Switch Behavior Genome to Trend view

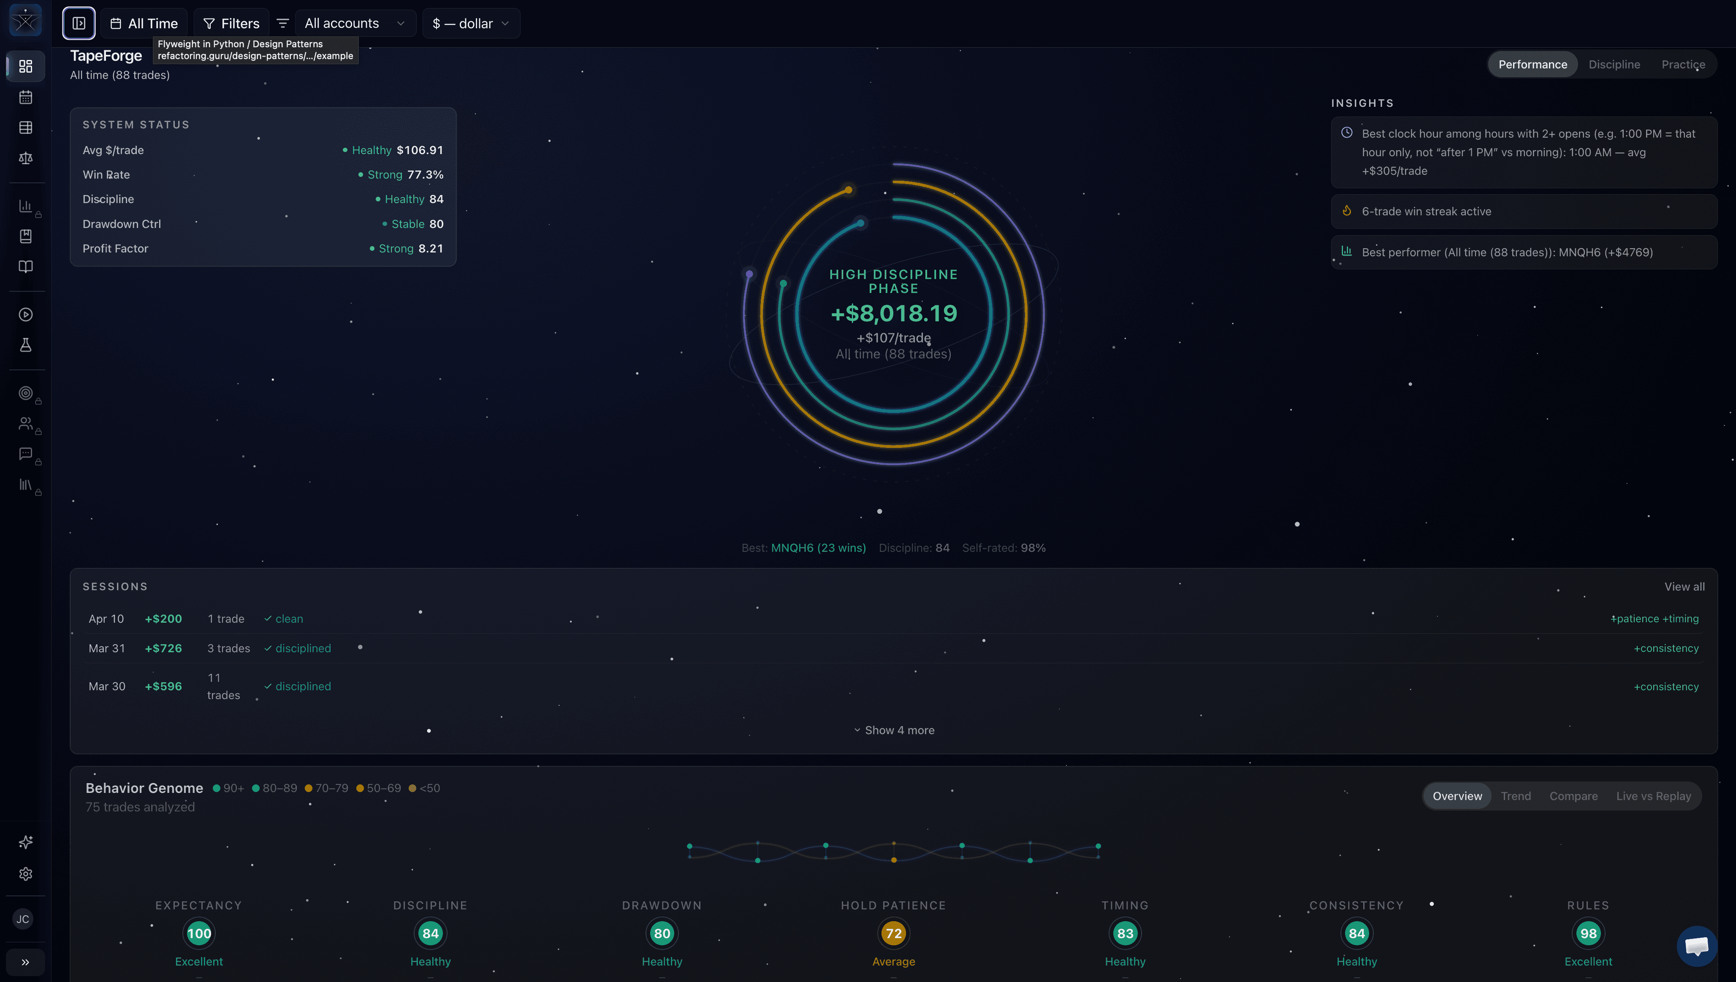pyautogui.click(x=1516, y=796)
